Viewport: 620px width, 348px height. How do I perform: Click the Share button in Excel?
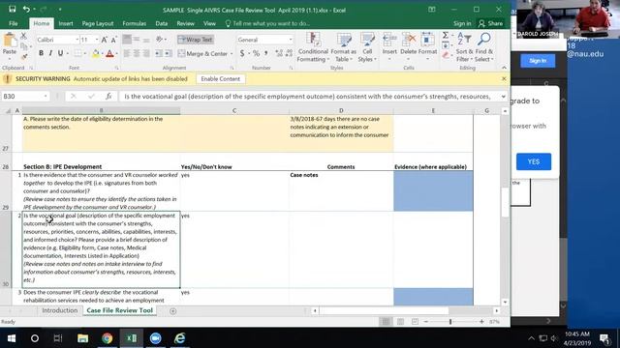coord(490,23)
